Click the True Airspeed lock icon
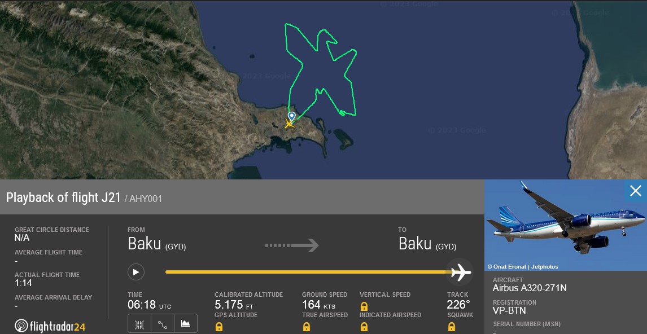The width and height of the screenshot is (647, 334). [x=306, y=327]
